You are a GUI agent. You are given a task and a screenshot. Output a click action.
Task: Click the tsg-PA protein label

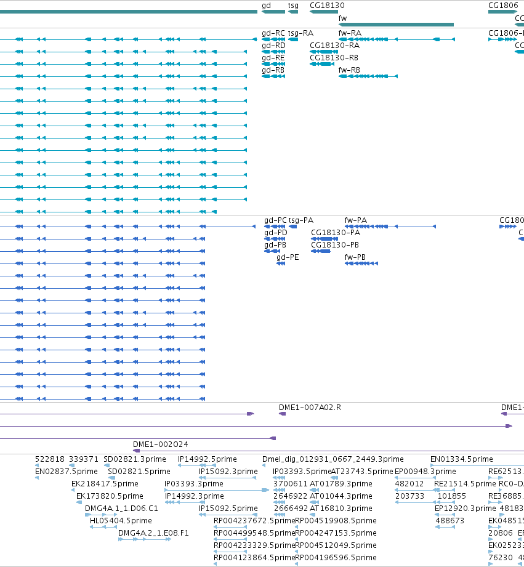301,220
